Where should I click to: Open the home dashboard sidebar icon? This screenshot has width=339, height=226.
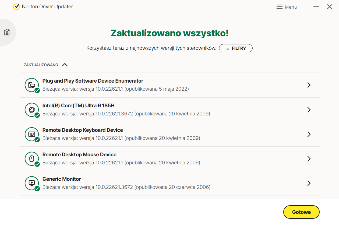(7, 32)
